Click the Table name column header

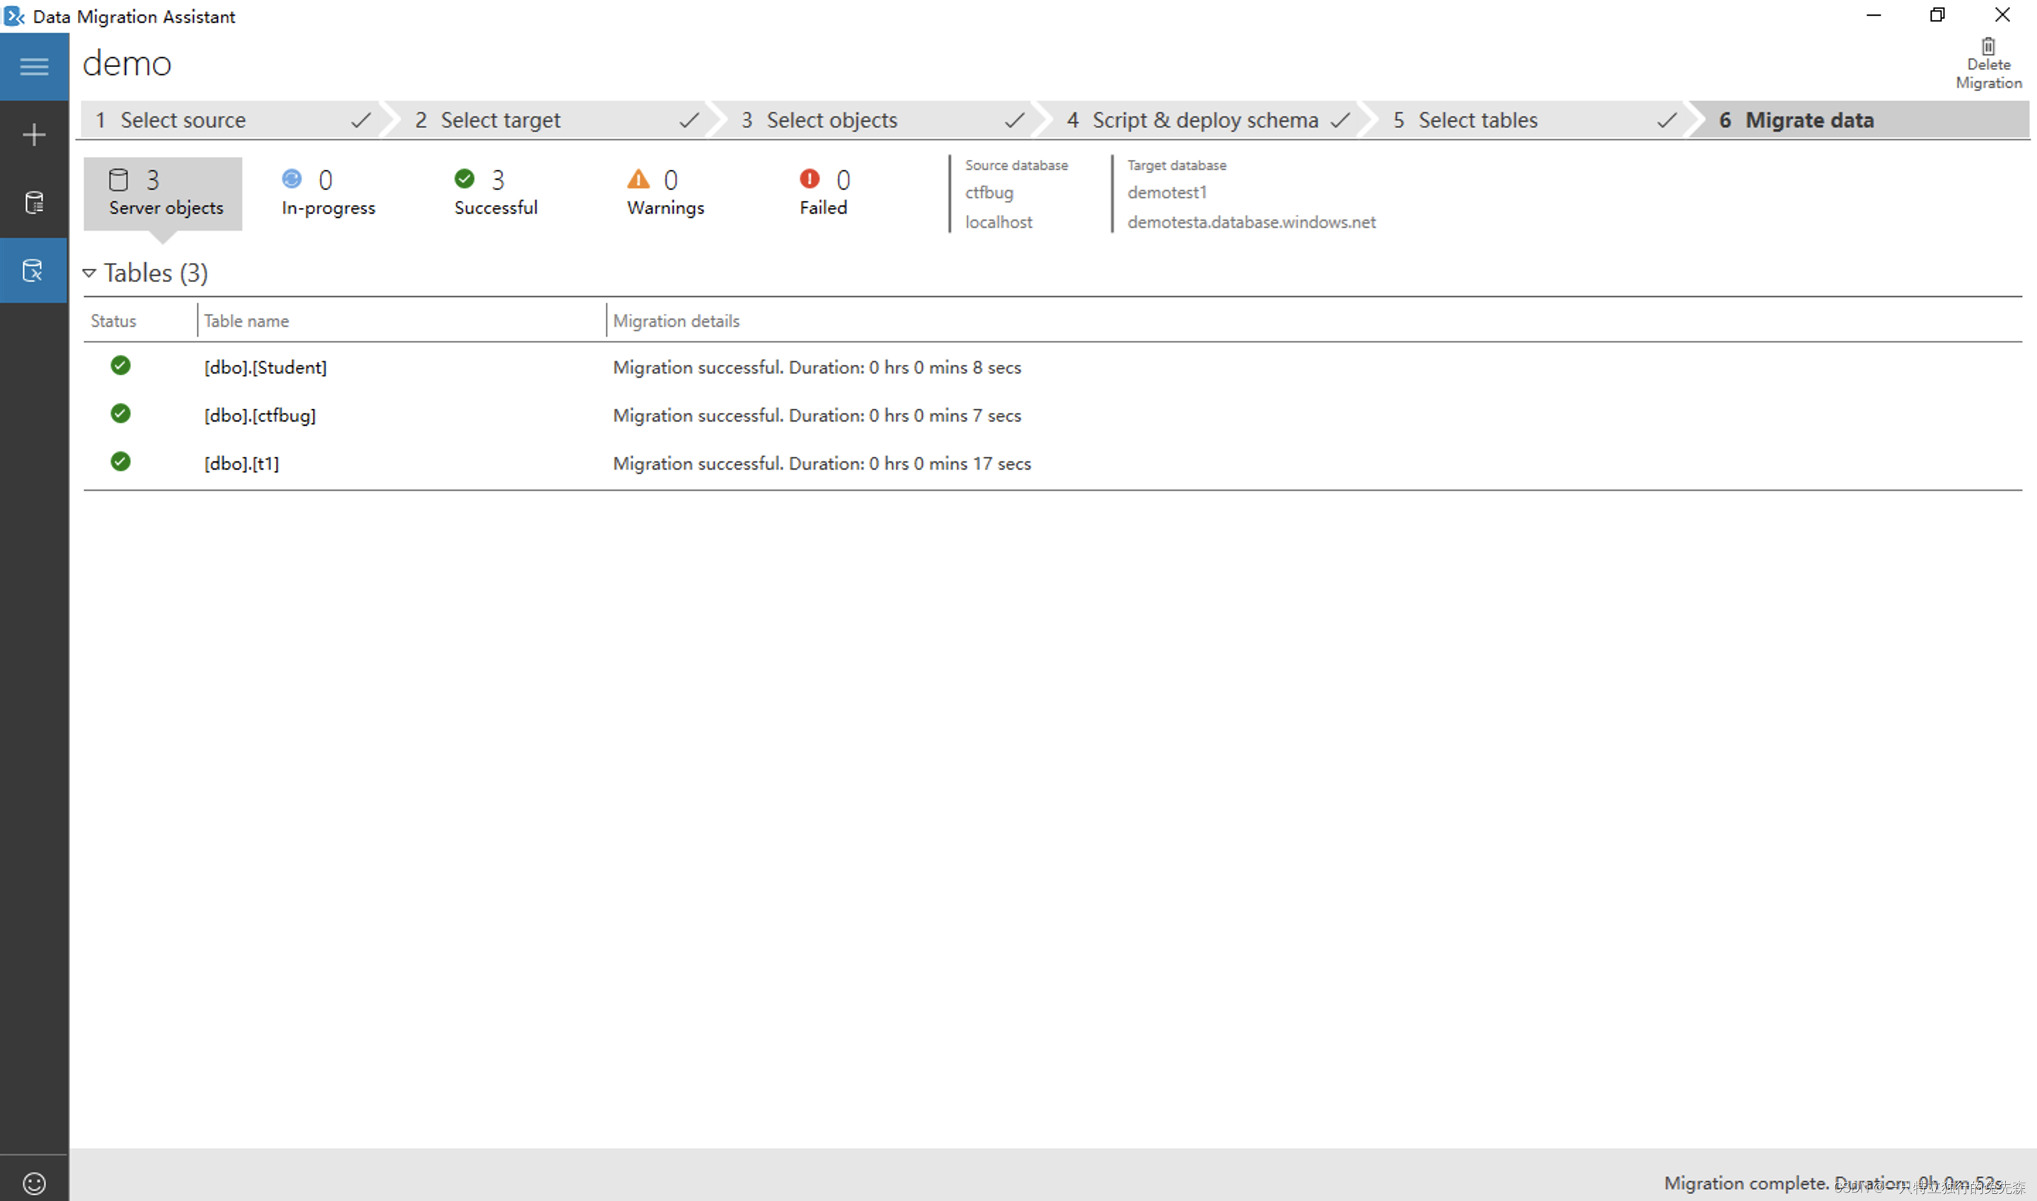click(246, 320)
